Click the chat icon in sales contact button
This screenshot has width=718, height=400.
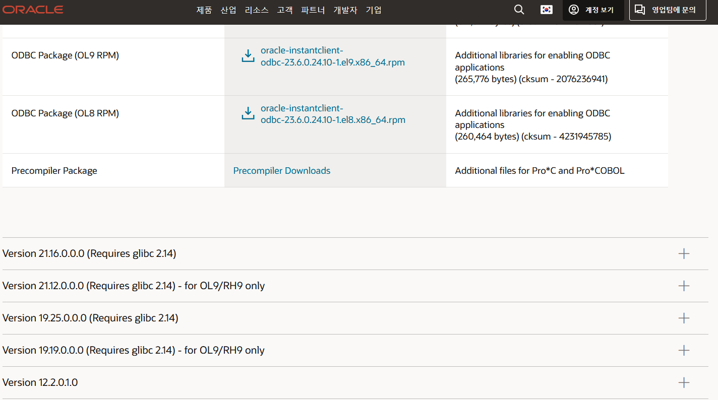coord(640,10)
